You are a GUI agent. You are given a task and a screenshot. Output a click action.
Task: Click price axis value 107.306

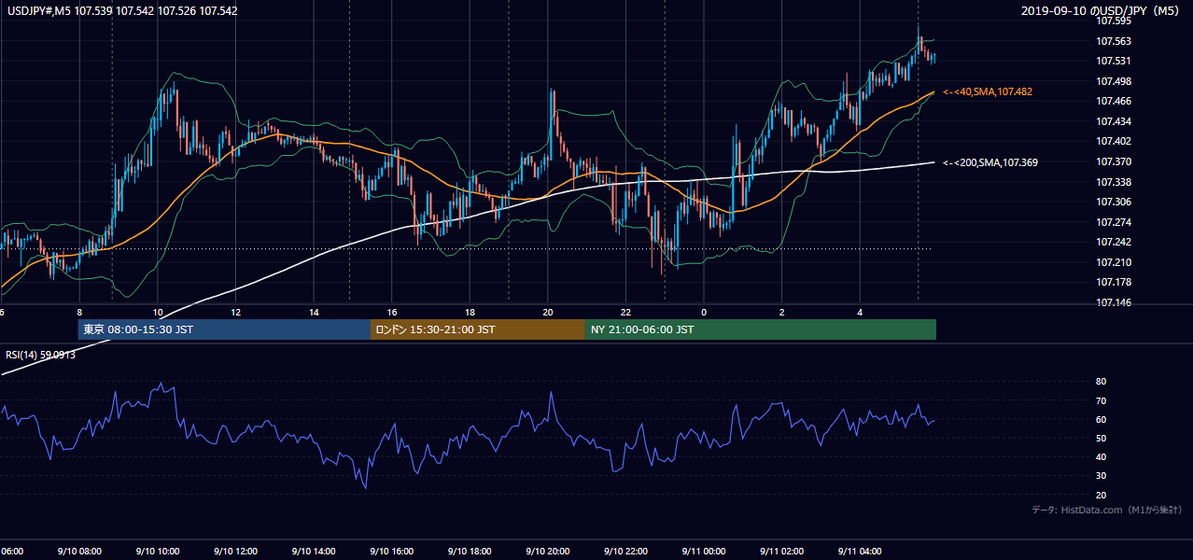[1112, 202]
